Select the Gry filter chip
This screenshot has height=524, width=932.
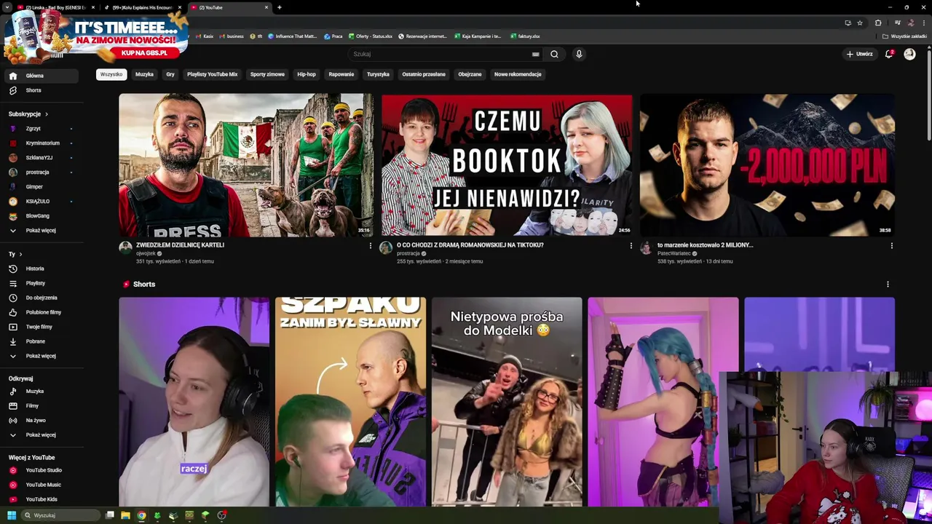click(x=170, y=74)
